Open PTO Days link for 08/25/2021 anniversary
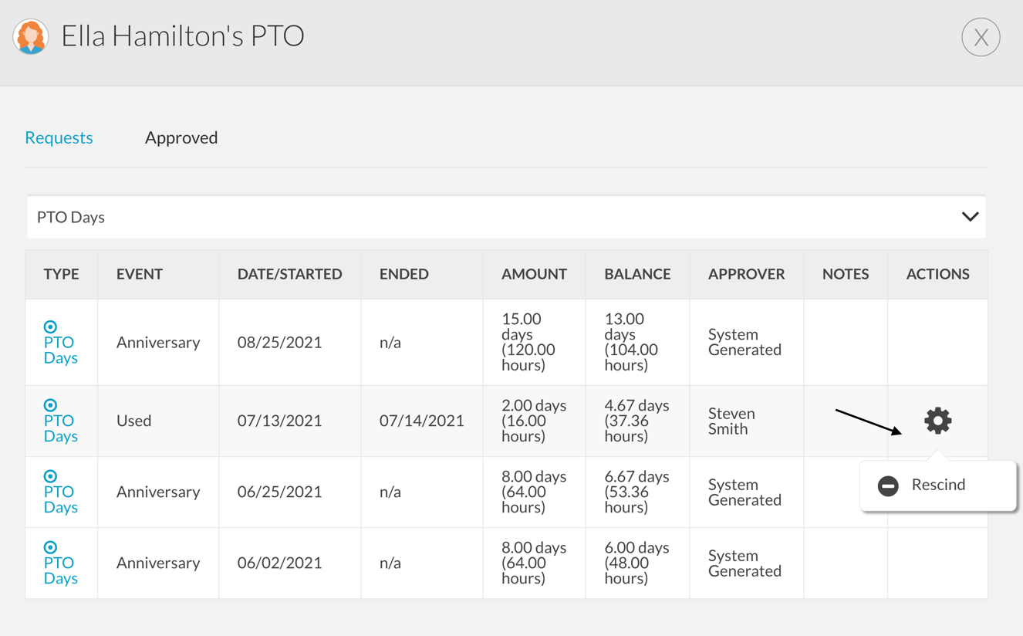This screenshot has width=1023, height=636. click(60, 350)
